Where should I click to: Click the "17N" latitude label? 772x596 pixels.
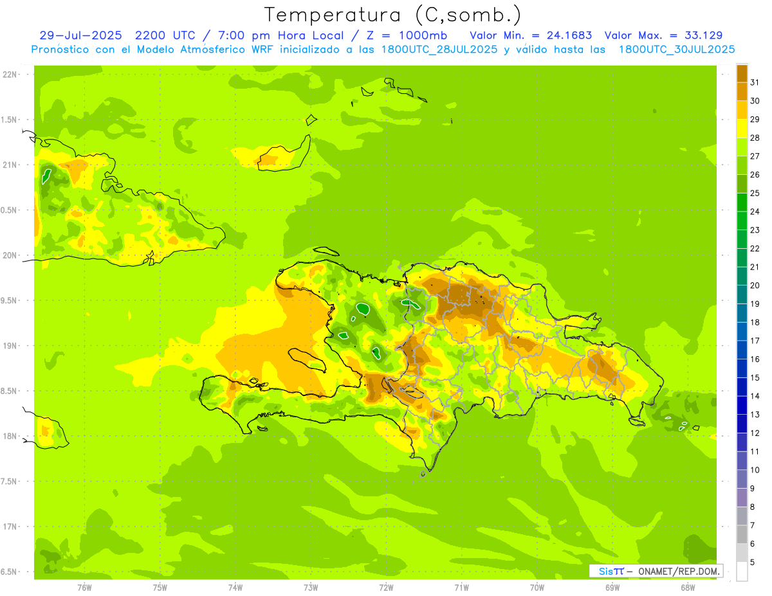[10, 527]
